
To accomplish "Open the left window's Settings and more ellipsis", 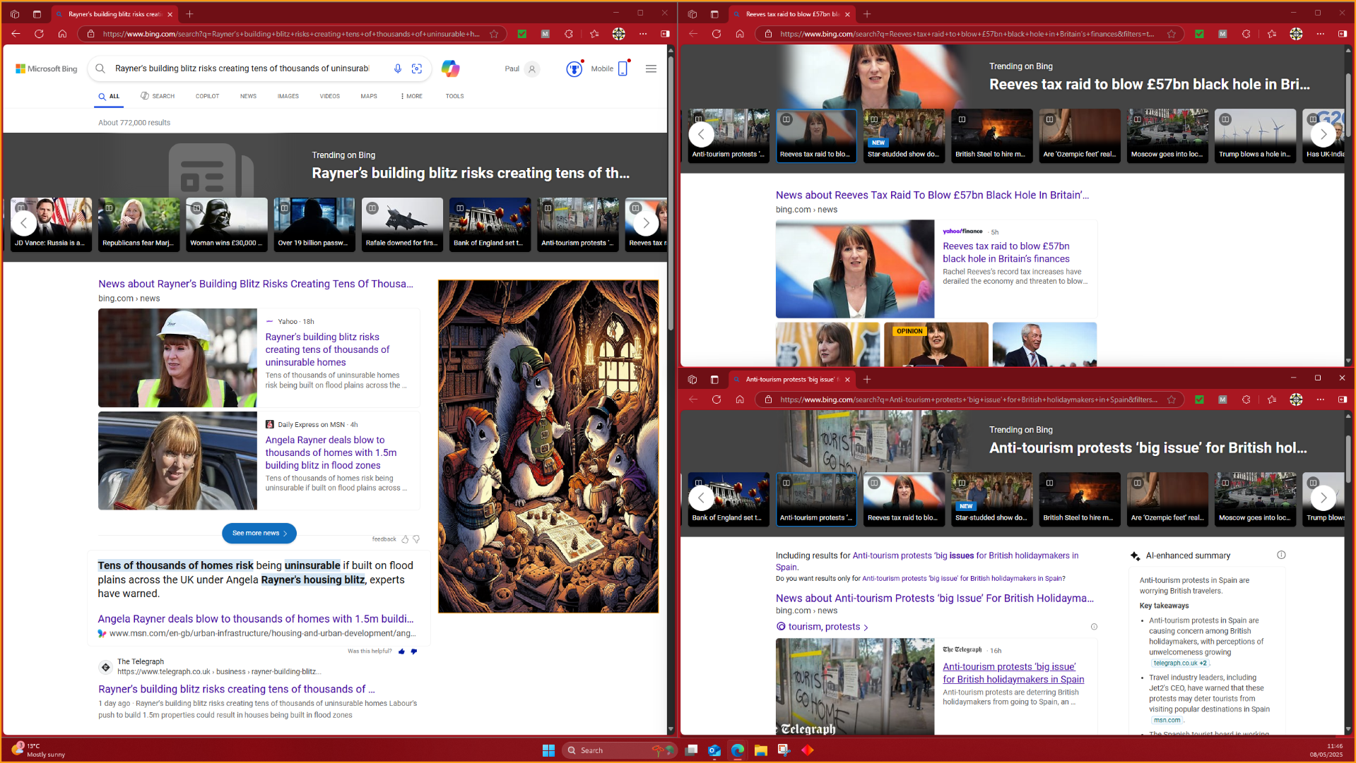I will (x=643, y=34).
